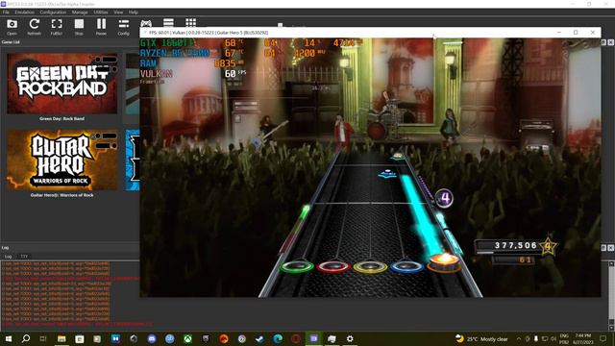
Task: Open the gamepad Pads settings icon
Action: point(146,23)
